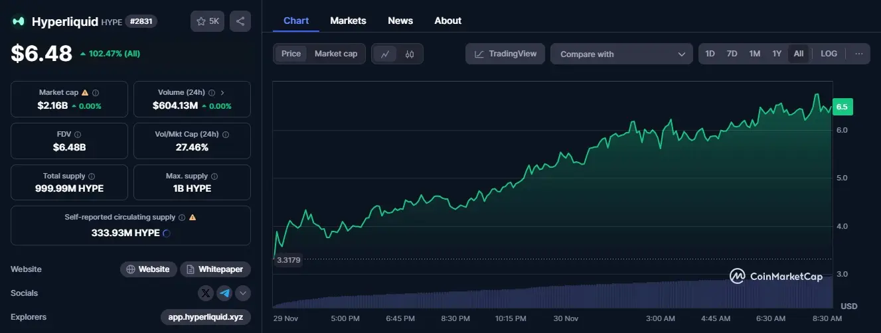The height and width of the screenshot is (333, 881).
Task: Open the Compare with dropdown
Action: tap(621, 54)
